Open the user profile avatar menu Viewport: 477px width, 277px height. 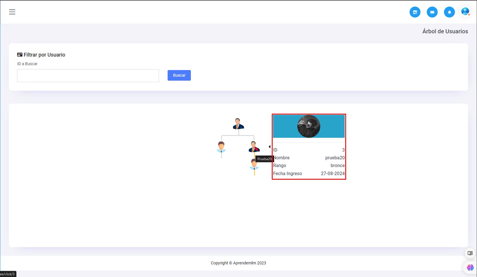465,12
